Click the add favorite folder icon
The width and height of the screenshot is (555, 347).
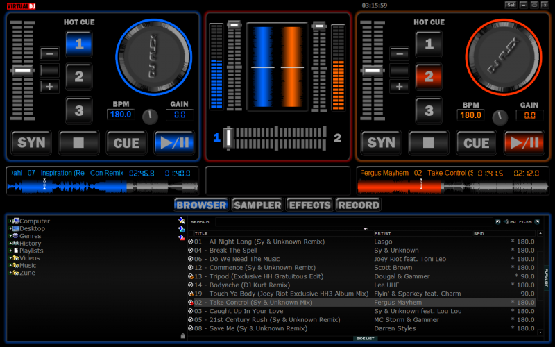(182, 221)
